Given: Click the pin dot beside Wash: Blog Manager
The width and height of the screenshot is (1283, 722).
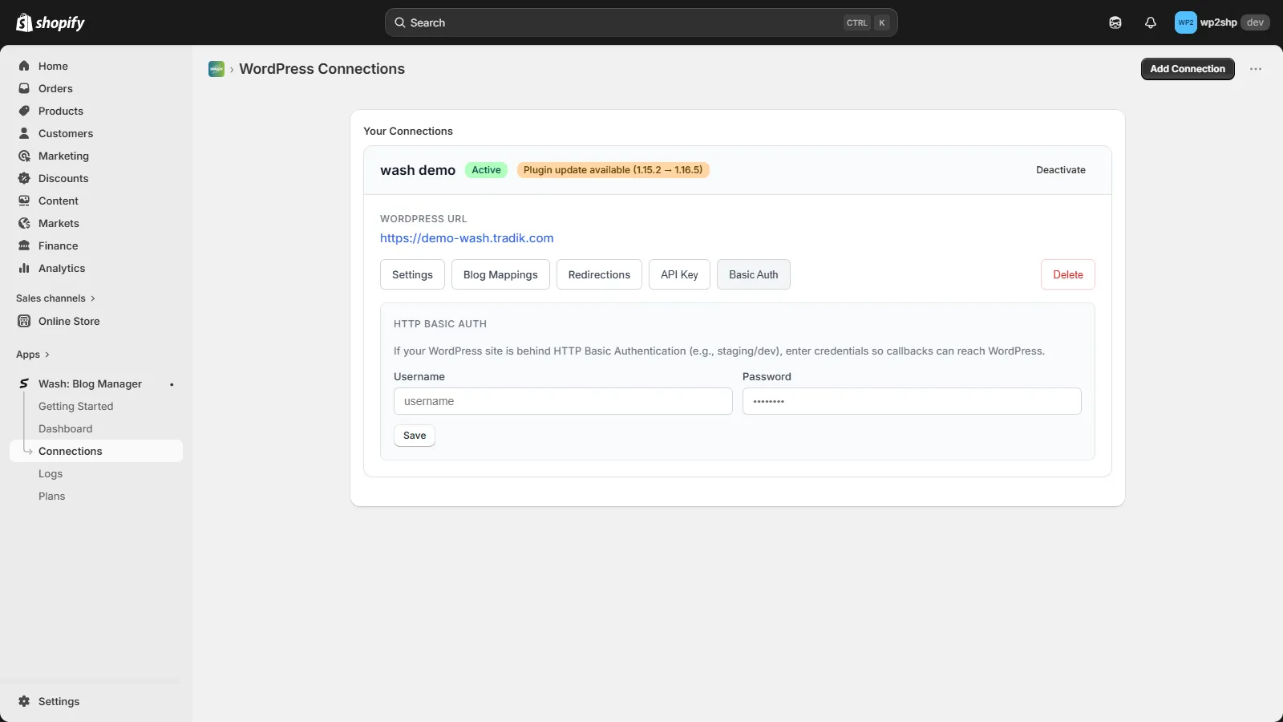Looking at the screenshot, I should pyautogui.click(x=172, y=384).
